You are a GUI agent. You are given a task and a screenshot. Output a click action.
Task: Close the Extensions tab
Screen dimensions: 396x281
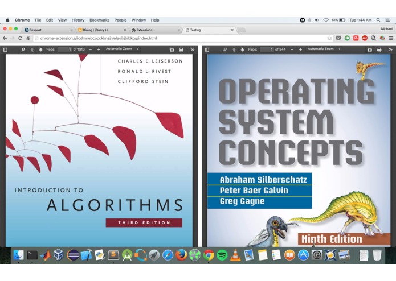coord(178,30)
